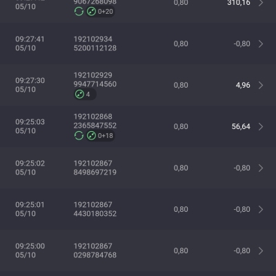Expand the 310,16 win row chevron
The width and height of the screenshot is (276, 276).
(261, 3)
